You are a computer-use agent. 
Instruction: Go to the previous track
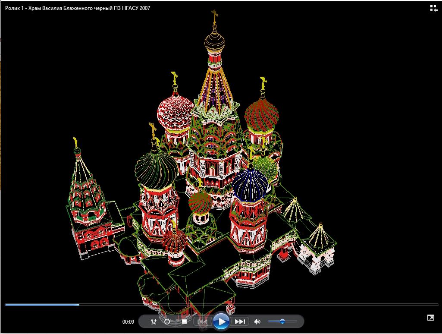click(202, 321)
